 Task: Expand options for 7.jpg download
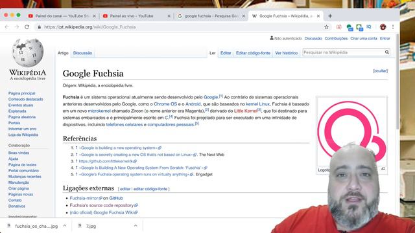[136, 226]
